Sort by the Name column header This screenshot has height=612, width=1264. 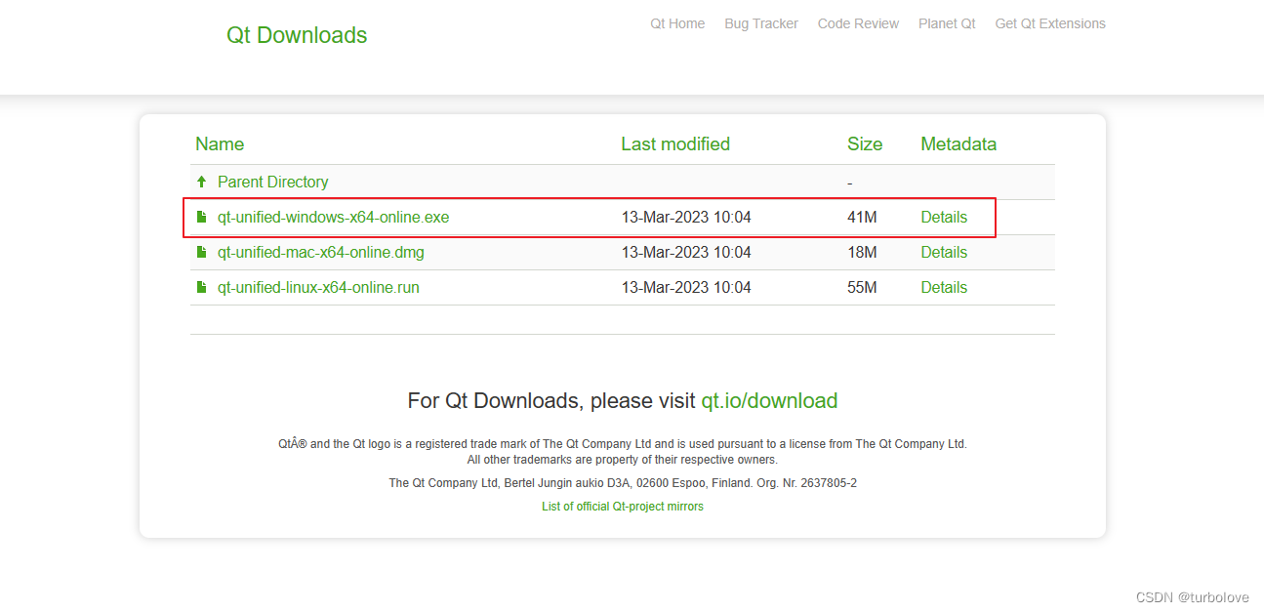[220, 144]
